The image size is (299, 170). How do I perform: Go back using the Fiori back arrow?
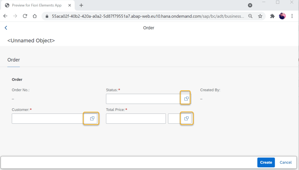tap(6, 28)
